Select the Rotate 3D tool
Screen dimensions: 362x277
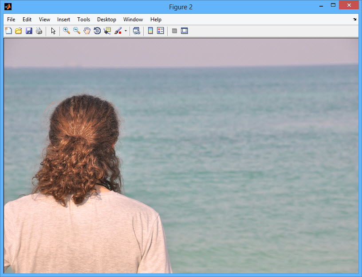tap(97, 31)
